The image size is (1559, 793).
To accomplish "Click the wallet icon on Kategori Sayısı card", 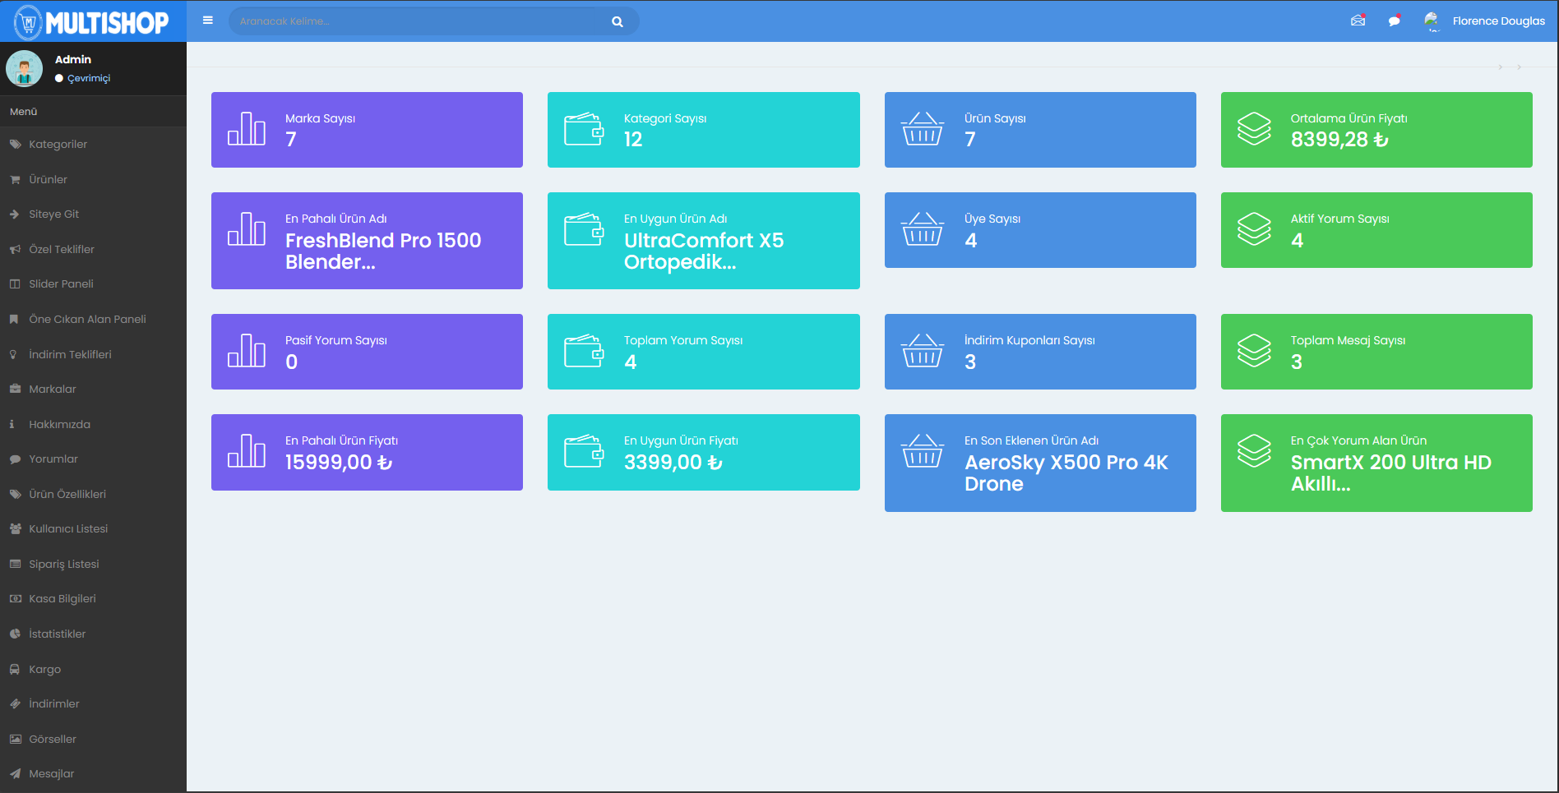I will (x=584, y=129).
